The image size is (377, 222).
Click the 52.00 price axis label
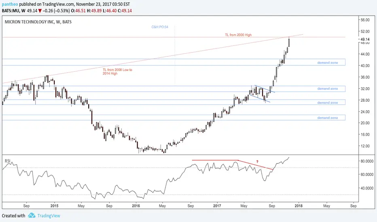tap(365, 31)
